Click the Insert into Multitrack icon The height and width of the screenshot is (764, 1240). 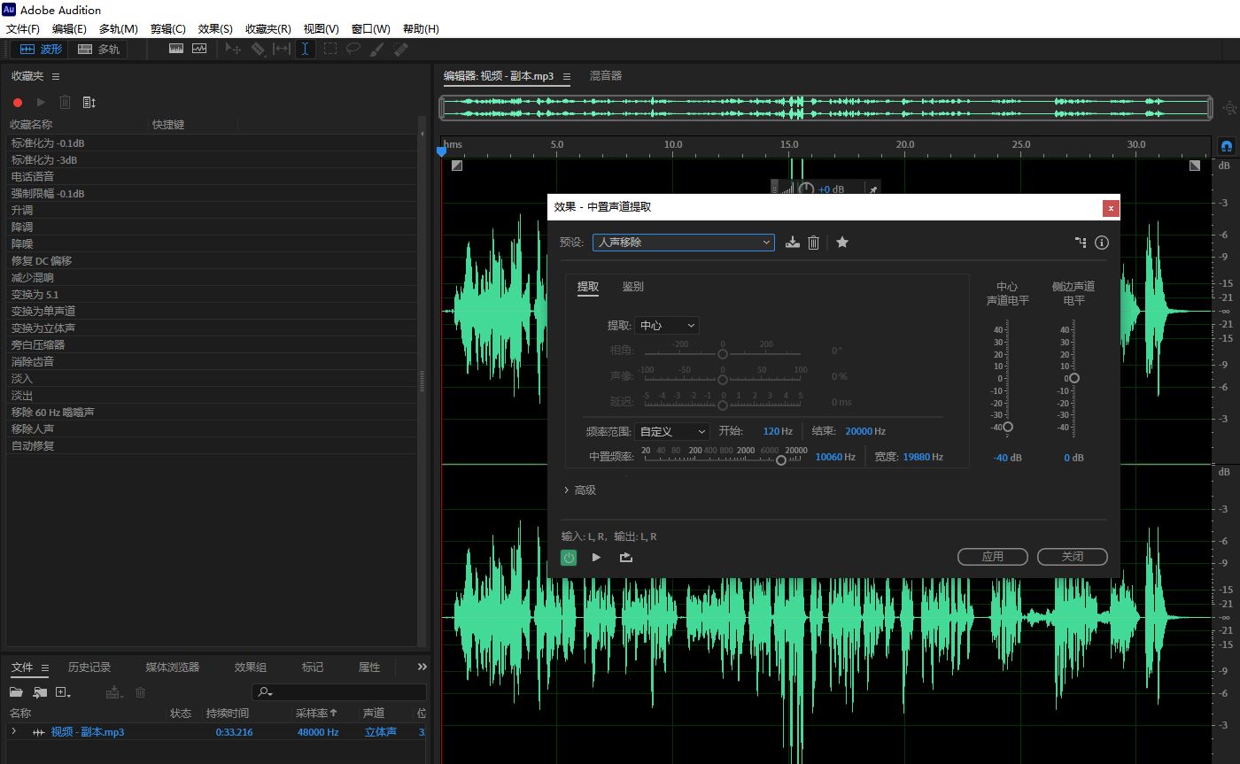pyautogui.click(x=112, y=692)
